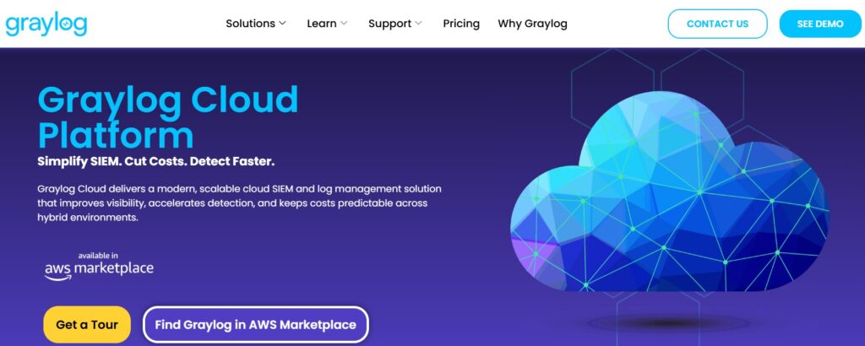Viewport: 865px width, 346px height.
Task: Click the polygon cloud illustration
Action: [669, 193]
